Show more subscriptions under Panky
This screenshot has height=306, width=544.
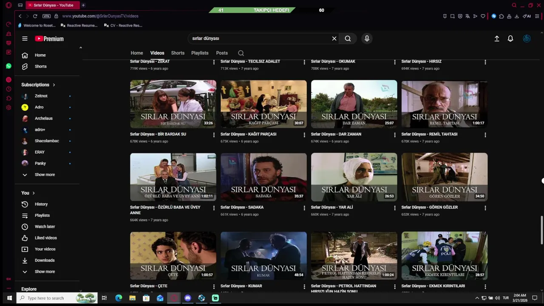45,175
